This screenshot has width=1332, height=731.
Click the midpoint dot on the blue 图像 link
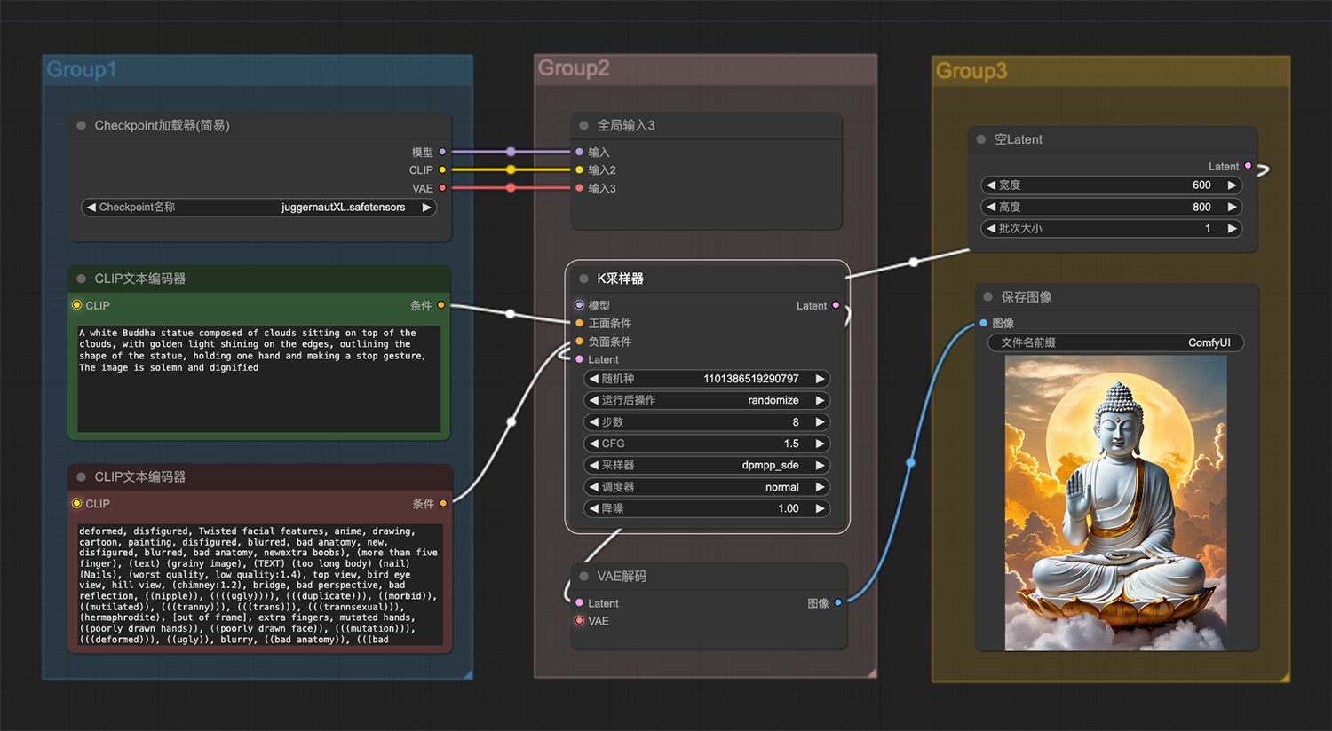(911, 462)
